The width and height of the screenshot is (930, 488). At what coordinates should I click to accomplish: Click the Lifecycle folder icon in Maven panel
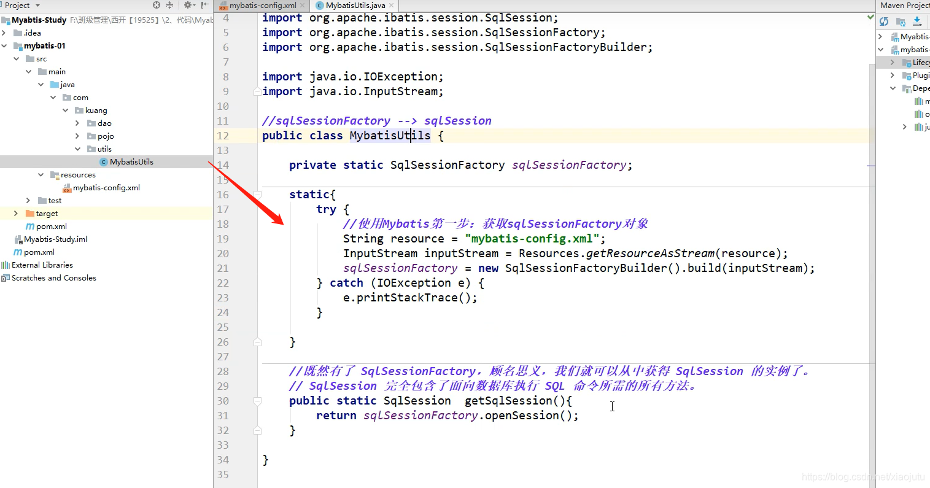pos(907,63)
